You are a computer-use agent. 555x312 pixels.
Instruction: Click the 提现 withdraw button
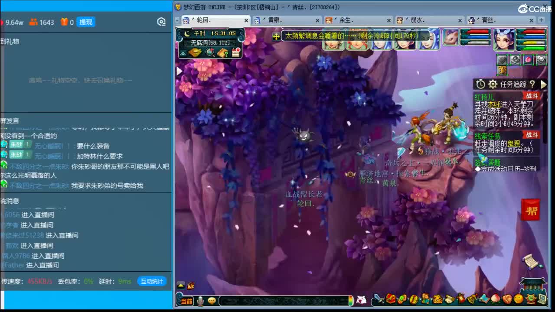tap(86, 22)
